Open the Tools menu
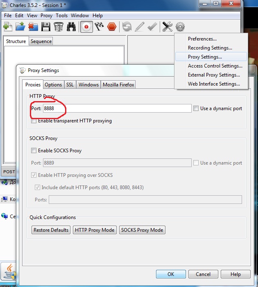Screen dimensions: 258x287 pos(62,16)
